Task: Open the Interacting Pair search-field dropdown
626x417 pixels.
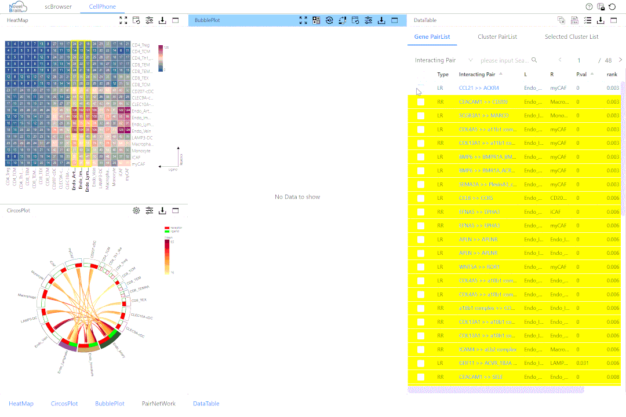Action: click(443, 60)
